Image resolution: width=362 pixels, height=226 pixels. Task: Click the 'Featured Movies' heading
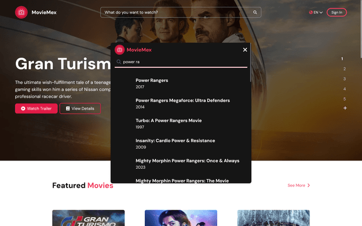click(83, 185)
